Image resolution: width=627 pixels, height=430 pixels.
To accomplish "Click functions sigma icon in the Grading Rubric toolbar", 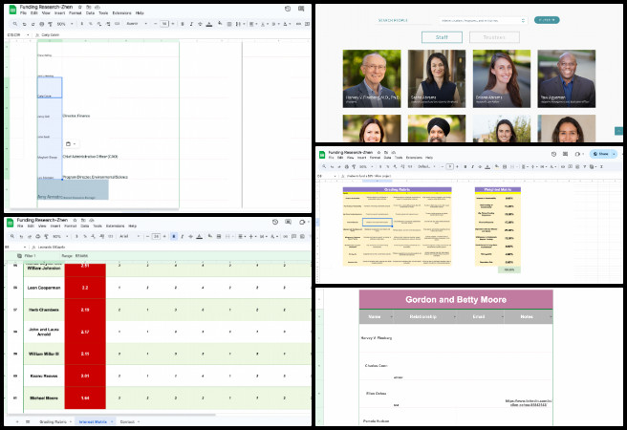I will 601,166.
